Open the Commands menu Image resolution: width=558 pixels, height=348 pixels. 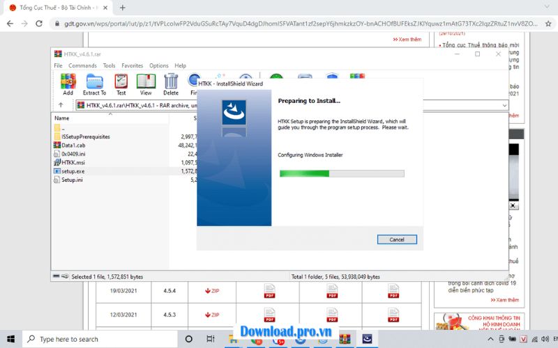pos(82,65)
